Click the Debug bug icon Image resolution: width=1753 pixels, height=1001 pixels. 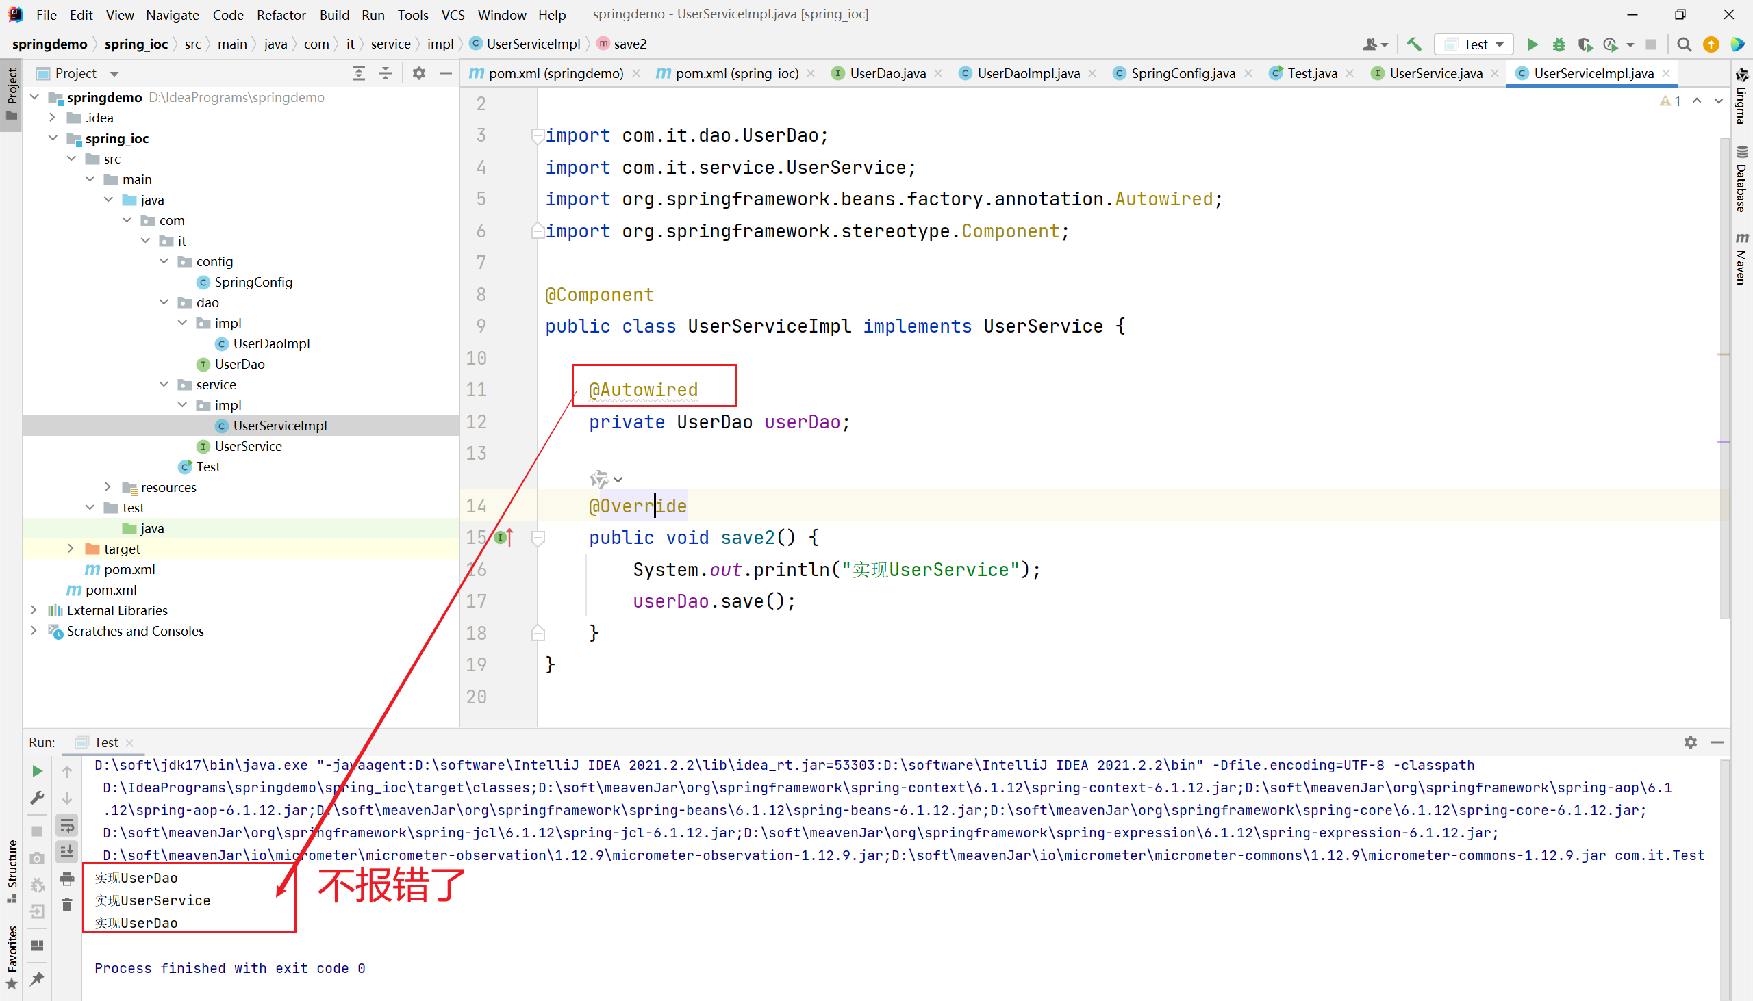tap(1559, 44)
